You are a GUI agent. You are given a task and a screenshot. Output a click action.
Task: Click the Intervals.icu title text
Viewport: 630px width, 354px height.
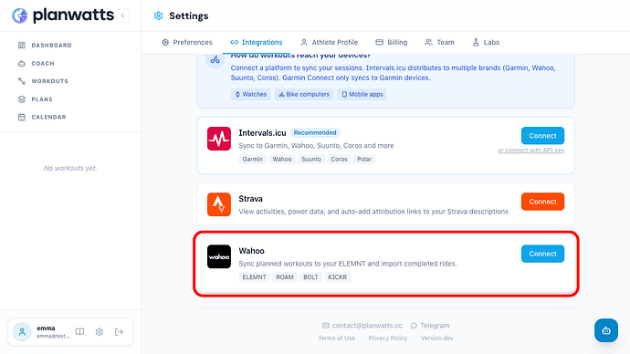click(262, 133)
